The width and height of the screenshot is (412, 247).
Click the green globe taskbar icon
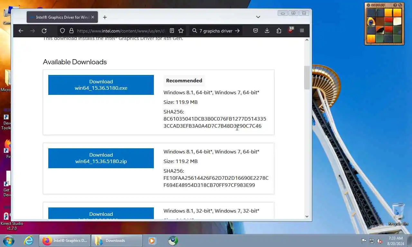(x=173, y=241)
